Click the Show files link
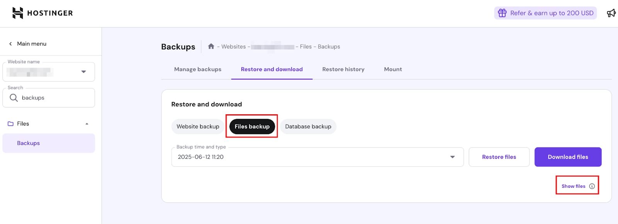The height and width of the screenshot is (224, 618). point(573,186)
